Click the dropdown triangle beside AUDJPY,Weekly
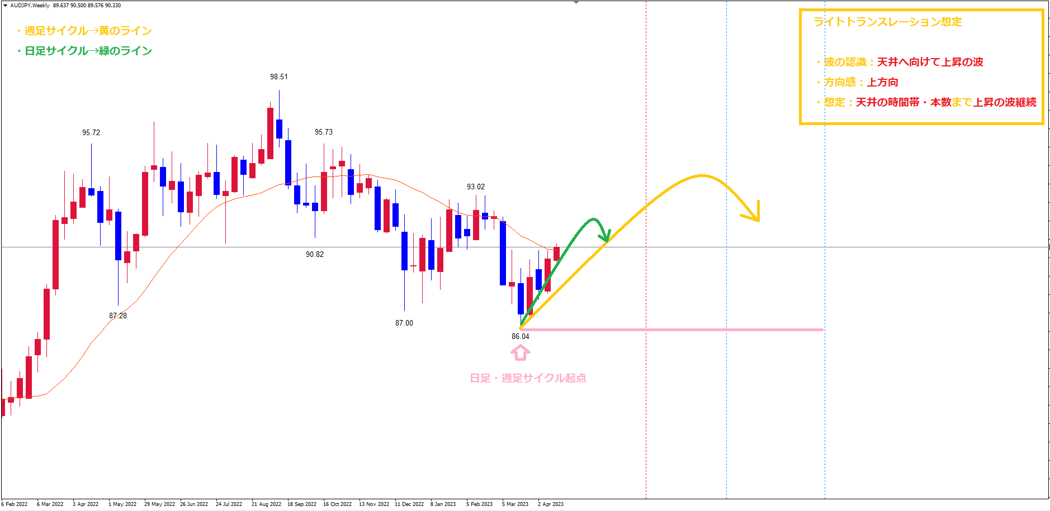The width and height of the screenshot is (1050, 511). pyautogui.click(x=5, y=6)
